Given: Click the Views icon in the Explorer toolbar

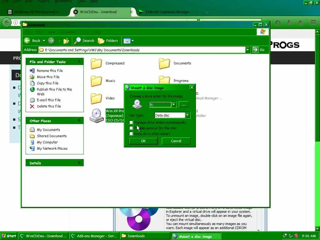Looking at the screenshot, I should coord(127,41).
